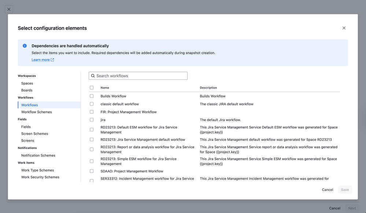Image resolution: width=366 pixels, height=213 pixels.
Task: Open Screens in the sidebar
Action: tap(27, 141)
